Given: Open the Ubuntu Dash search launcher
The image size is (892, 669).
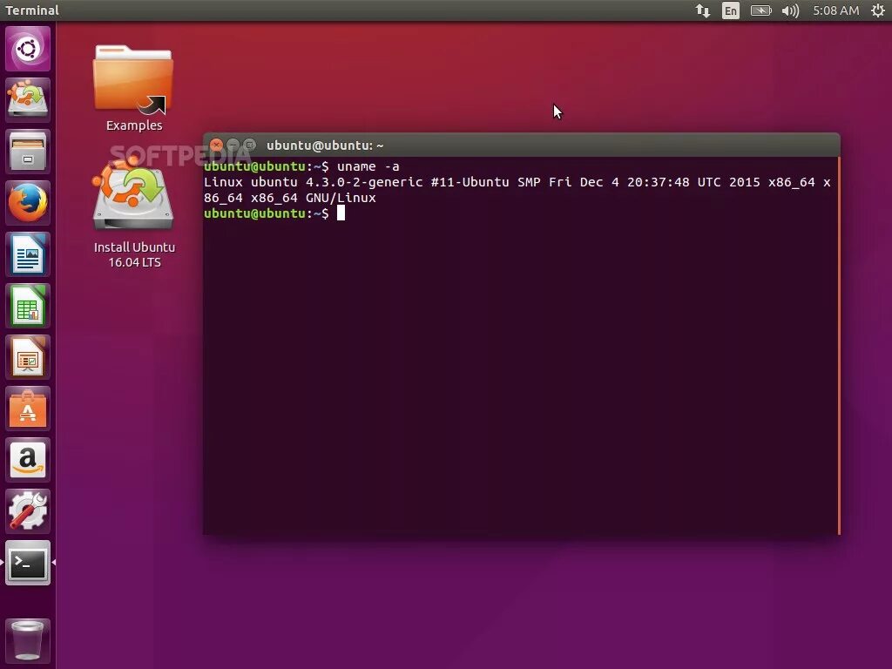Looking at the screenshot, I should click(27, 49).
